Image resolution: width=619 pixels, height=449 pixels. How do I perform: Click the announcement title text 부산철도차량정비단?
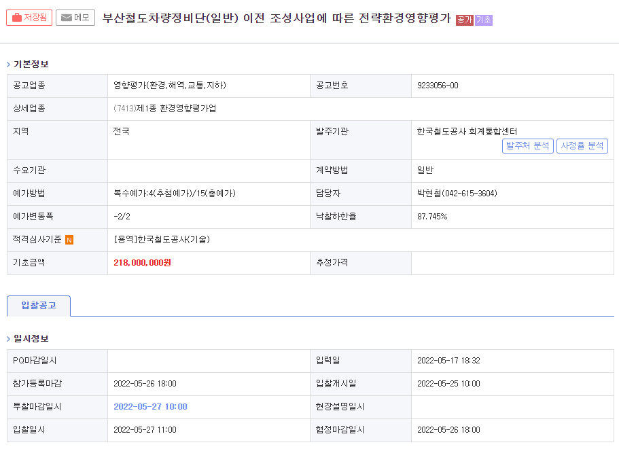(154, 18)
